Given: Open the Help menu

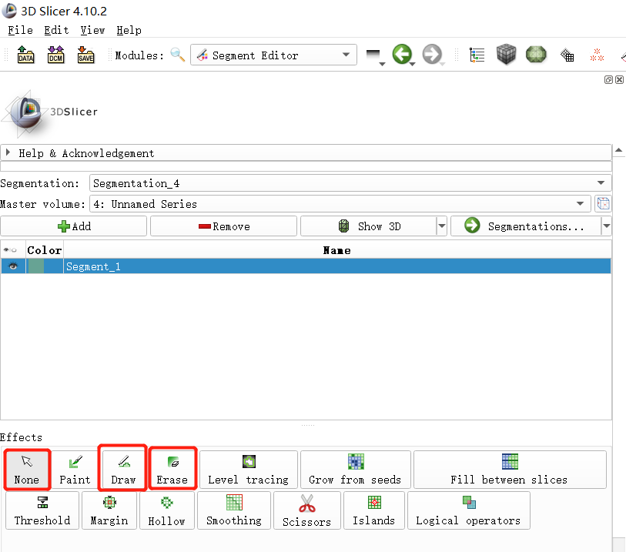Looking at the screenshot, I should (129, 30).
